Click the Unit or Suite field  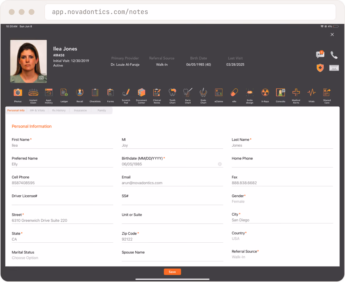click(x=172, y=221)
